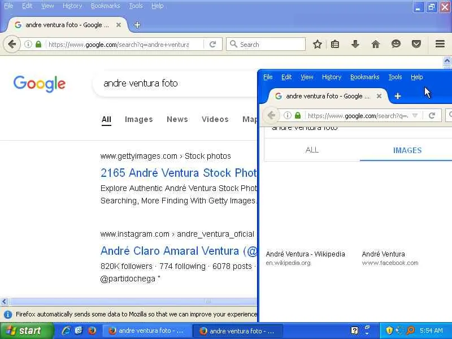The height and width of the screenshot is (339, 452).
Task: Show bookmarks list icon in rear toolbar
Action: (x=335, y=45)
